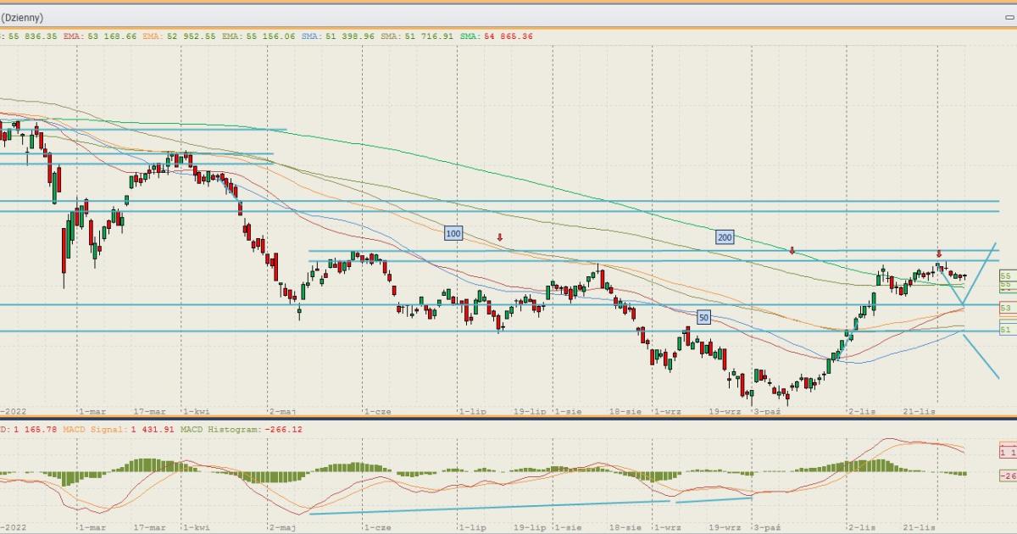1017x534 pixels.
Task: Click the '1-cze' date on the price chart axis
Action: pos(377,411)
